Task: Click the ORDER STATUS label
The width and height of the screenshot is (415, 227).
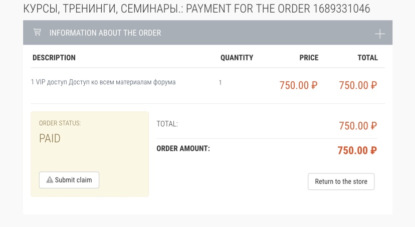Action: point(60,123)
